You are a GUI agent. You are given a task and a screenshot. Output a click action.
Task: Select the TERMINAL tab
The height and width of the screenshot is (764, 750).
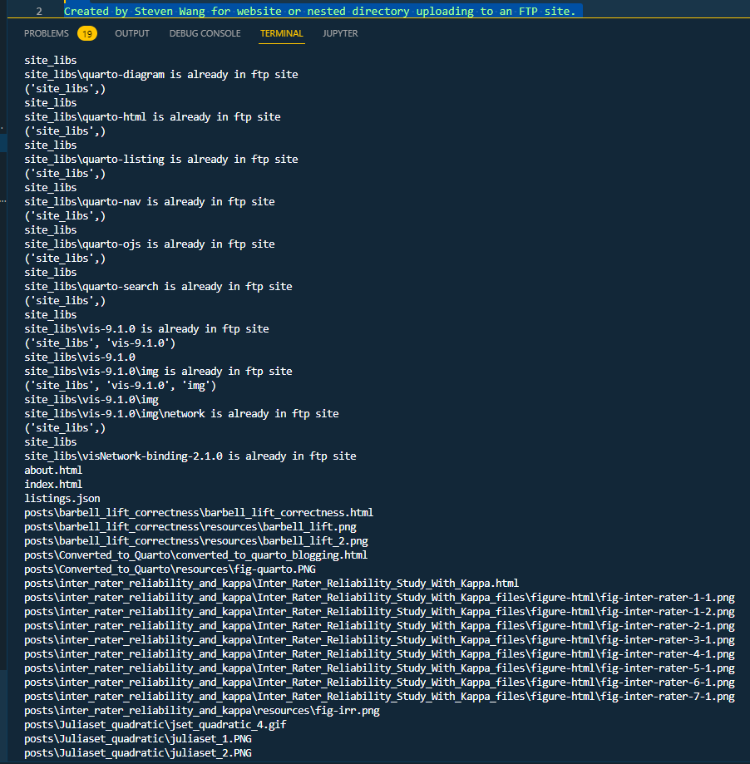click(281, 33)
